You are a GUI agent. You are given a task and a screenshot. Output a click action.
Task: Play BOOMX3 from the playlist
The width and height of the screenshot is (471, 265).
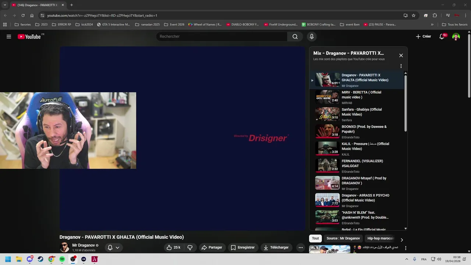[357, 132]
